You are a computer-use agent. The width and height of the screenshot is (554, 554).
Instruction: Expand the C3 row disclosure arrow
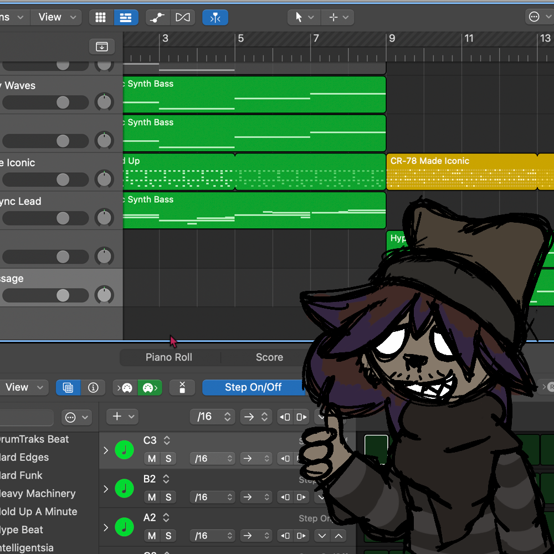106,450
